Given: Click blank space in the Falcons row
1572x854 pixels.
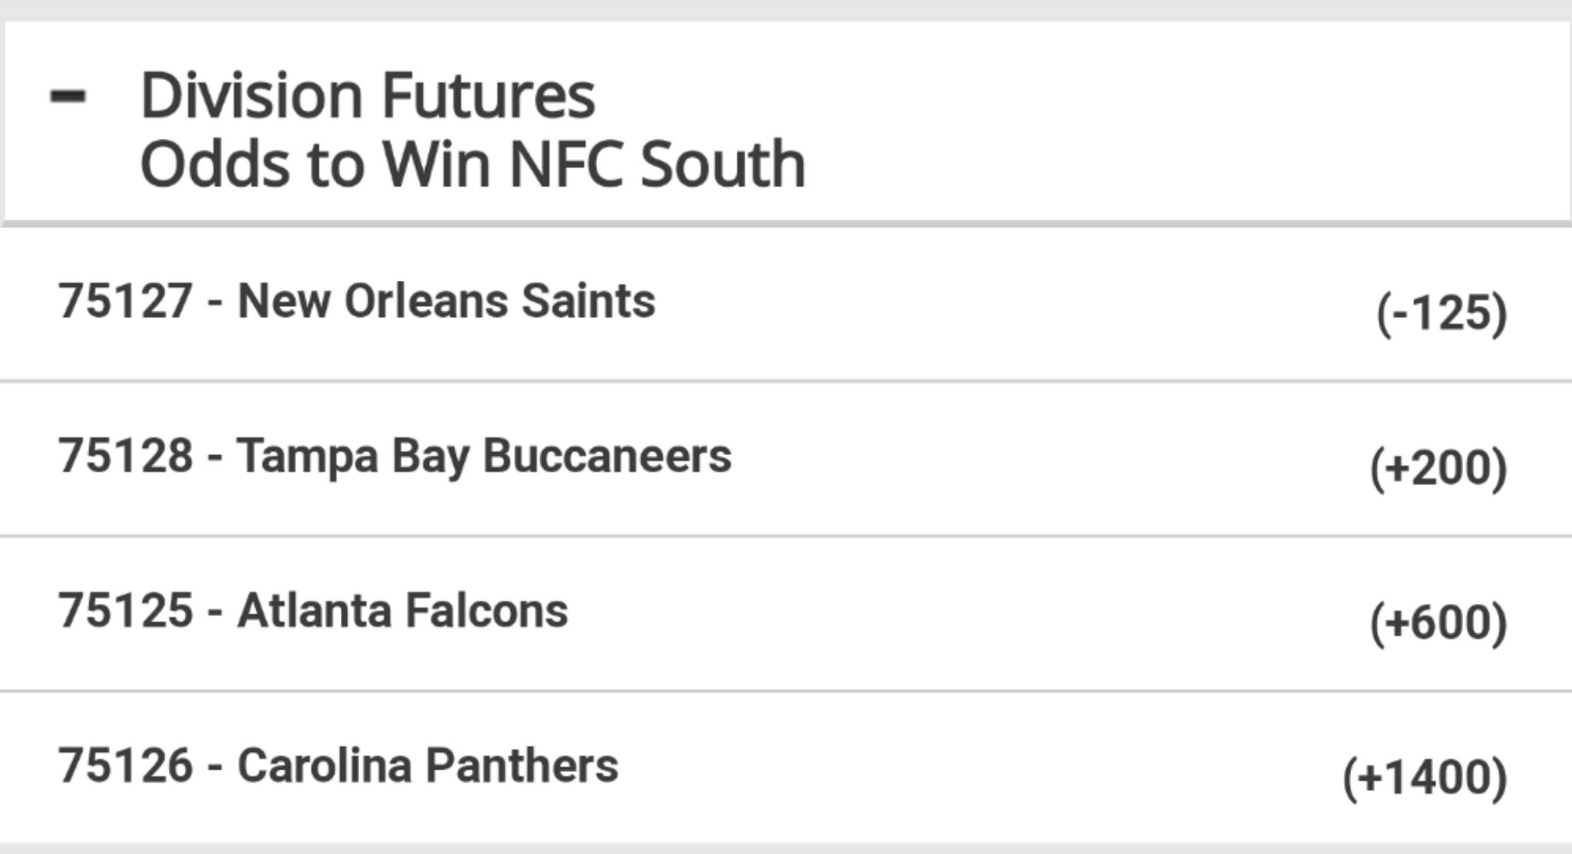Looking at the screenshot, I should click(967, 614).
